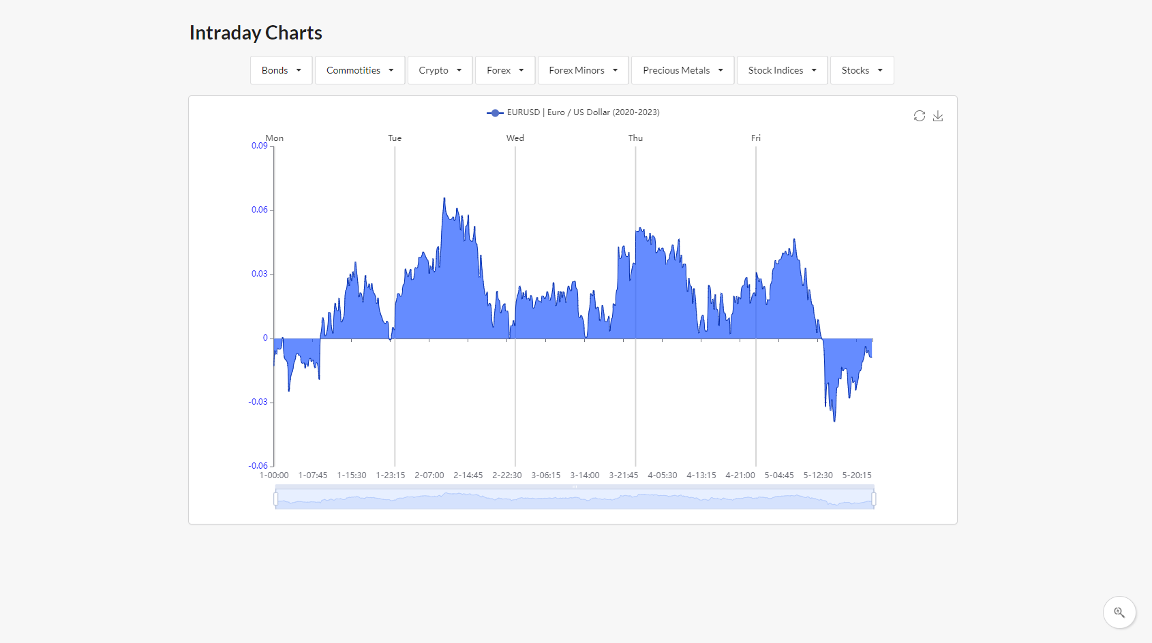Expand the Stock Indices dropdown
The width and height of the screenshot is (1152, 643).
tap(813, 69)
